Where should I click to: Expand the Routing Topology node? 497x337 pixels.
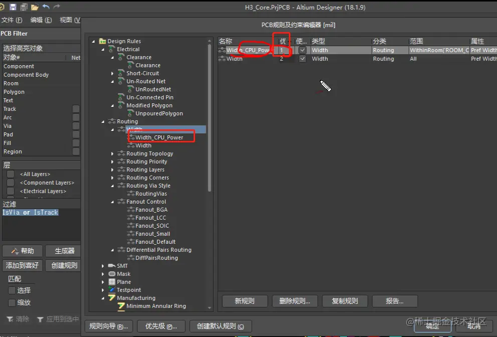[112, 153]
